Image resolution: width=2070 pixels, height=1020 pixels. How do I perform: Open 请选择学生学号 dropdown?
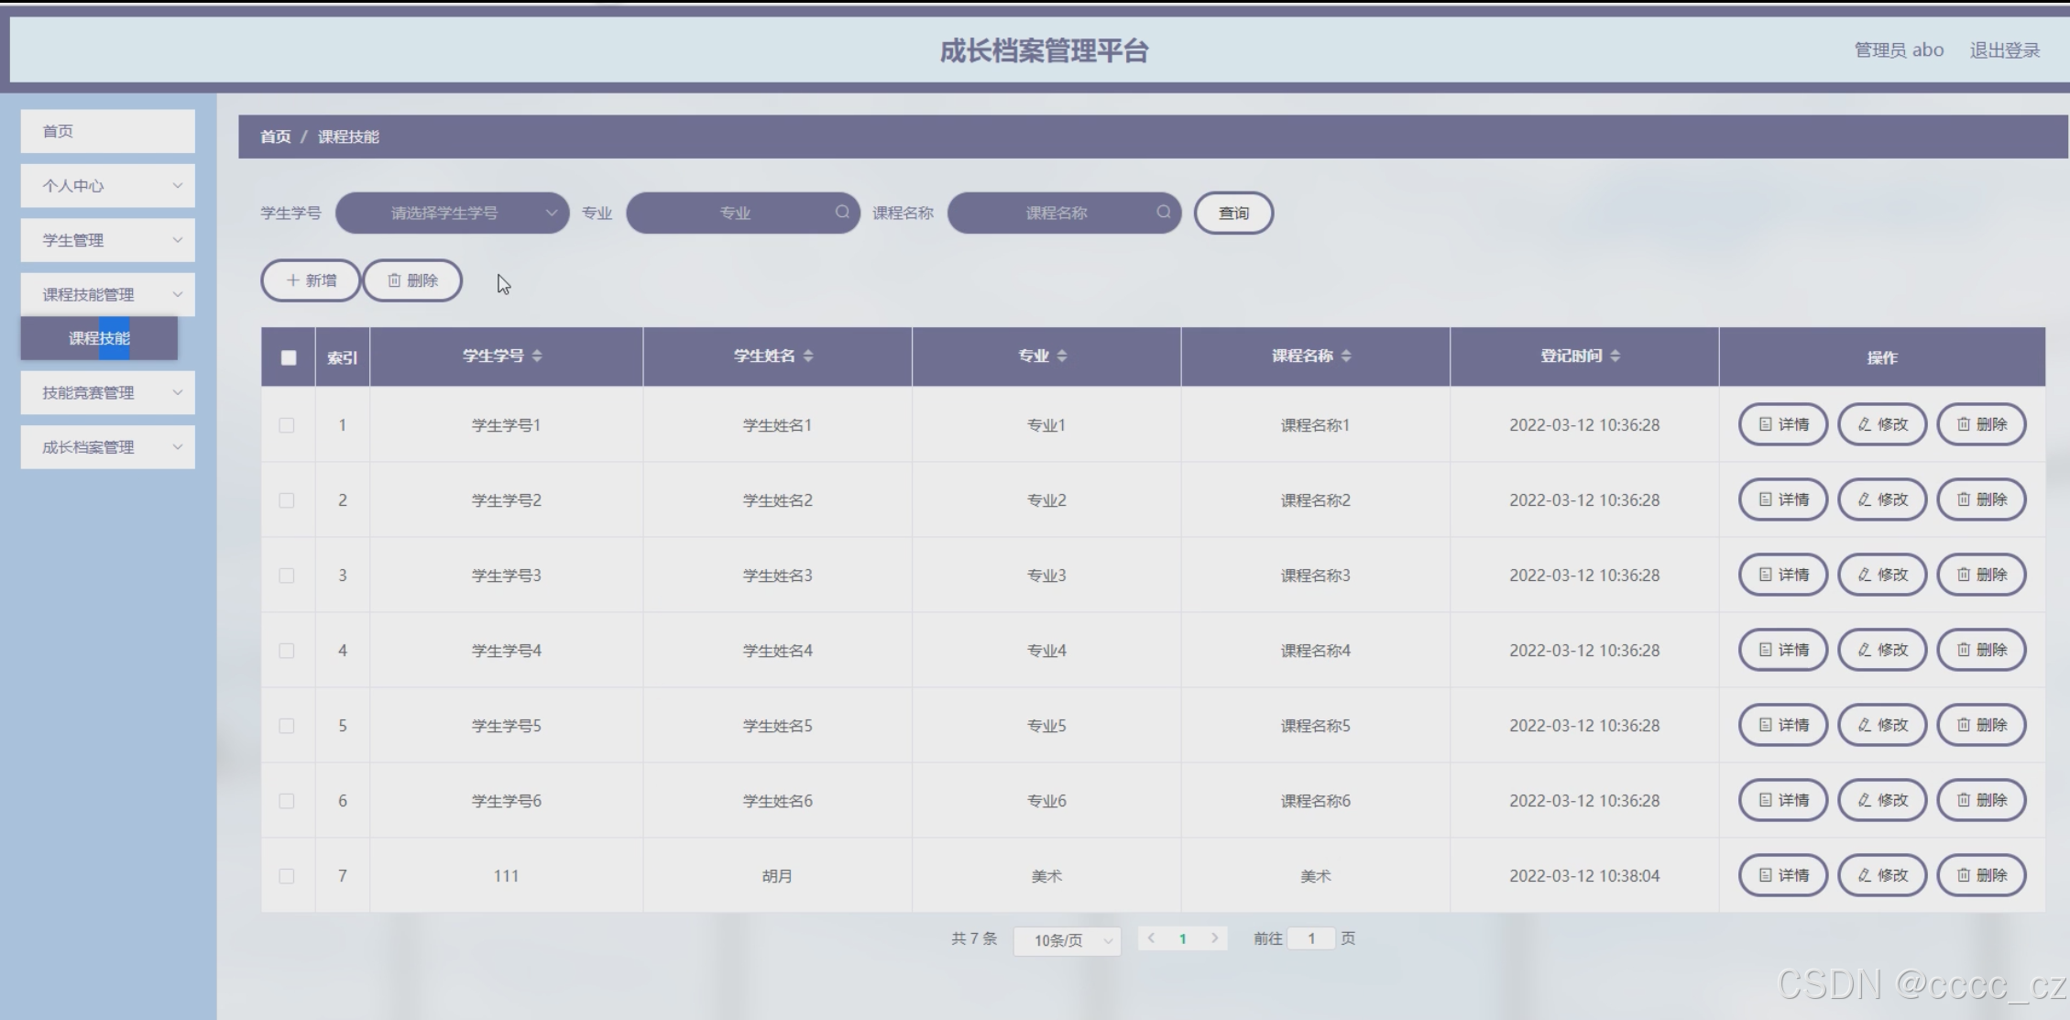coord(452,213)
